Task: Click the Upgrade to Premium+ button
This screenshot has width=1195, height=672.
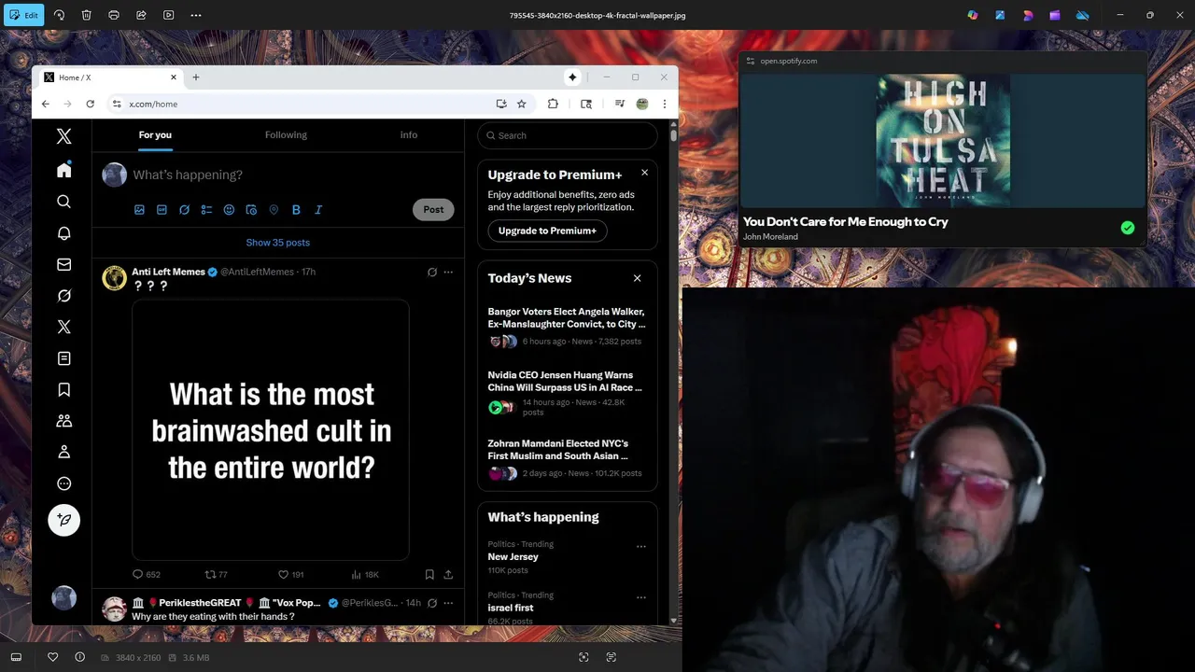Action: click(x=547, y=231)
